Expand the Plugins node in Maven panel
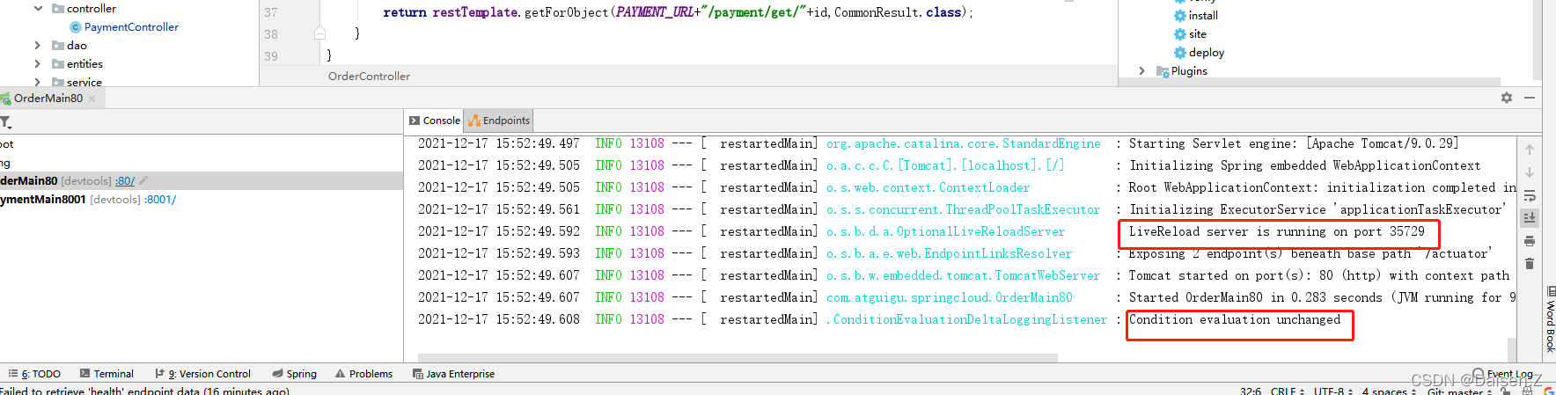Screen dimensions: 1556x395 pos(1141,71)
